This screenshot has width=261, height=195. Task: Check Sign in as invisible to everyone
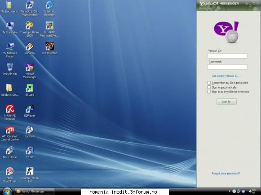(x=209, y=92)
